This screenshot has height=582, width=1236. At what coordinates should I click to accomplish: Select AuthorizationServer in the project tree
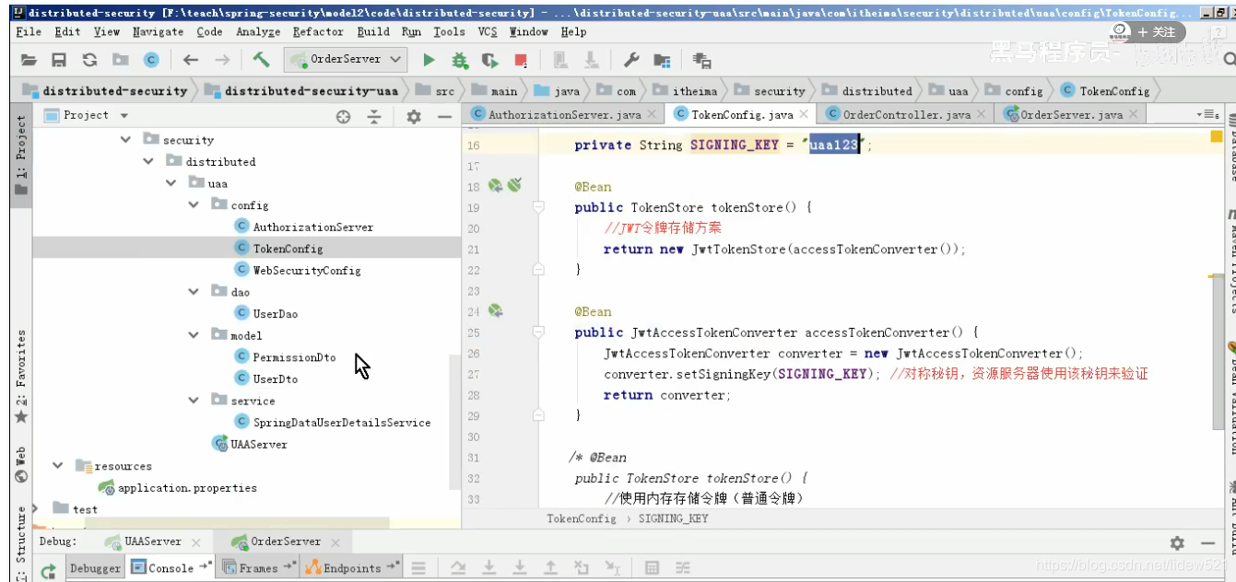pos(313,227)
